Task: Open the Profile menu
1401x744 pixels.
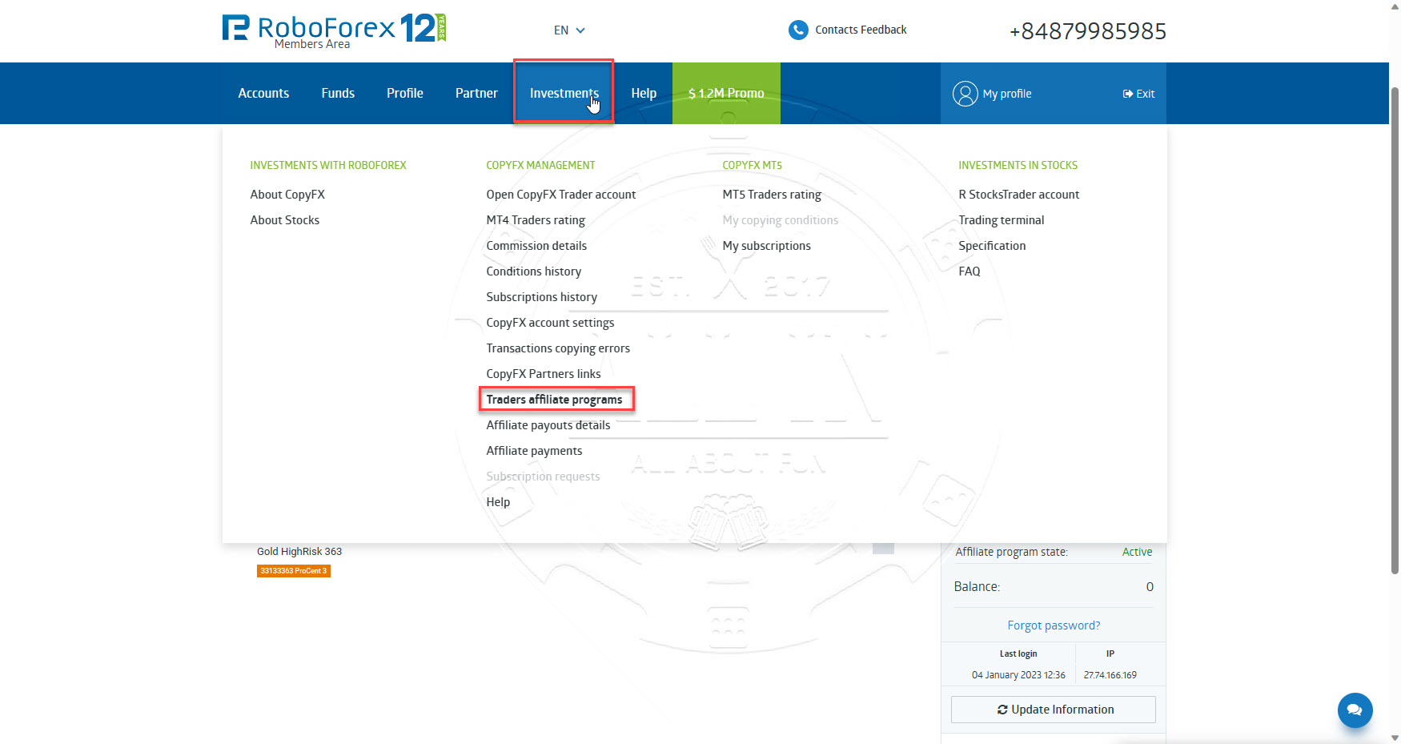Action: [405, 93]
